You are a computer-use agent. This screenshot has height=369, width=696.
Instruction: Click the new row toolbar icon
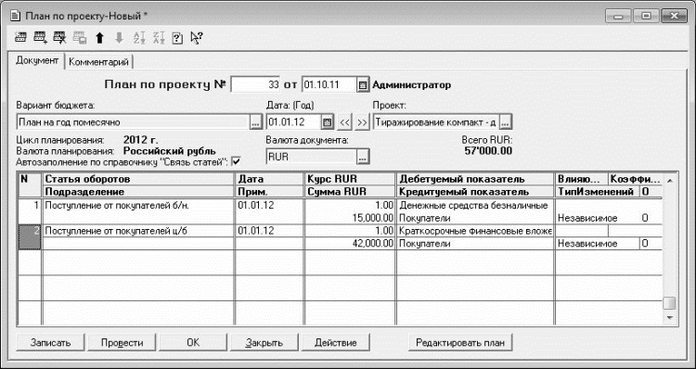20,38
